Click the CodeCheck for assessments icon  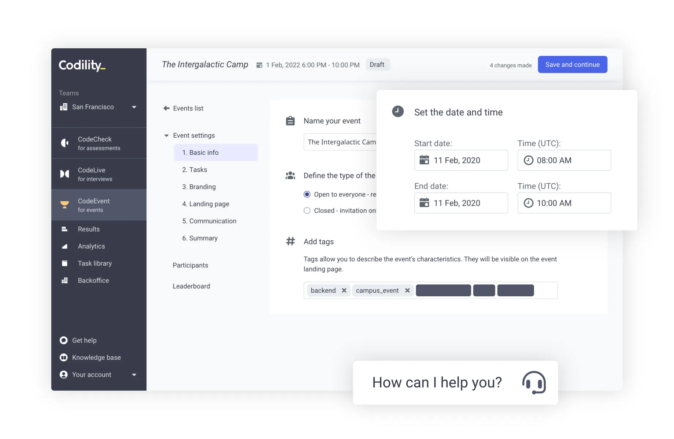click(64, 143)
